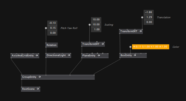Click the arrow on AxisAndGridEntity node

click(x=37, y=55)
